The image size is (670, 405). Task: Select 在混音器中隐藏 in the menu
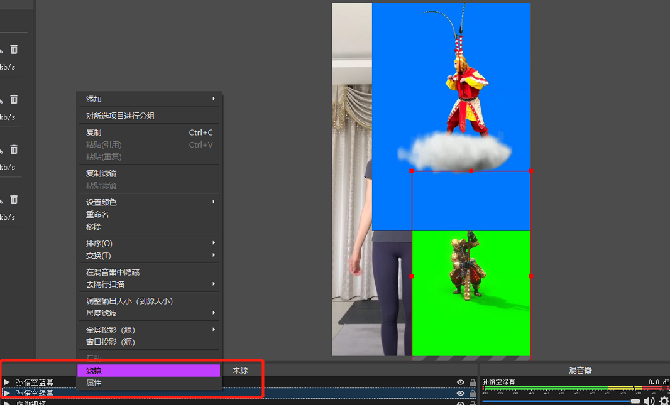(x=149, y=272)
